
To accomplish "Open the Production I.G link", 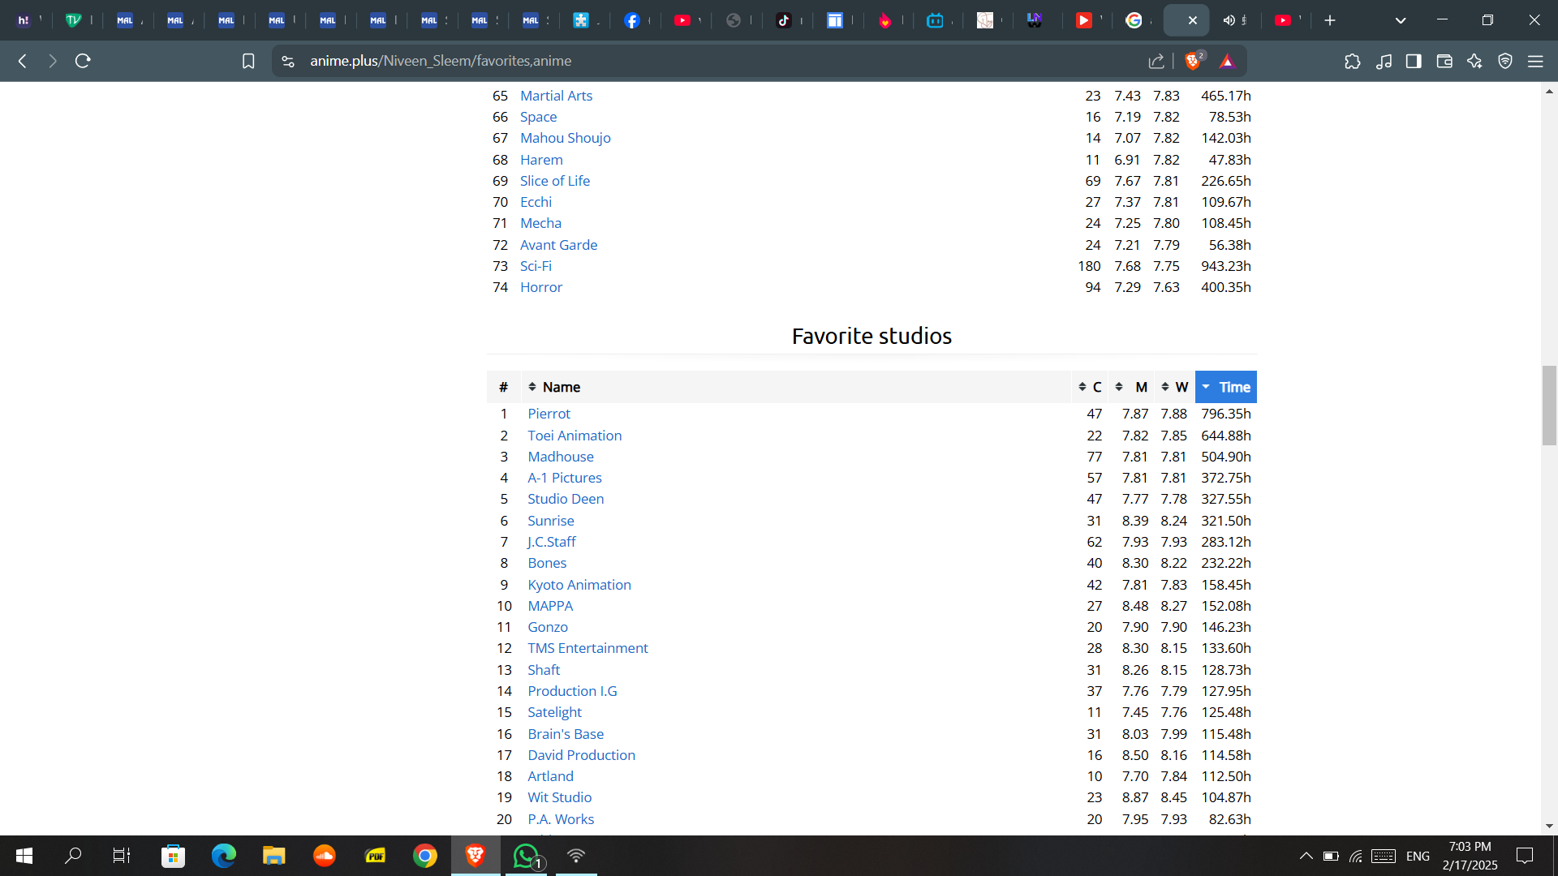I will 572,691.
